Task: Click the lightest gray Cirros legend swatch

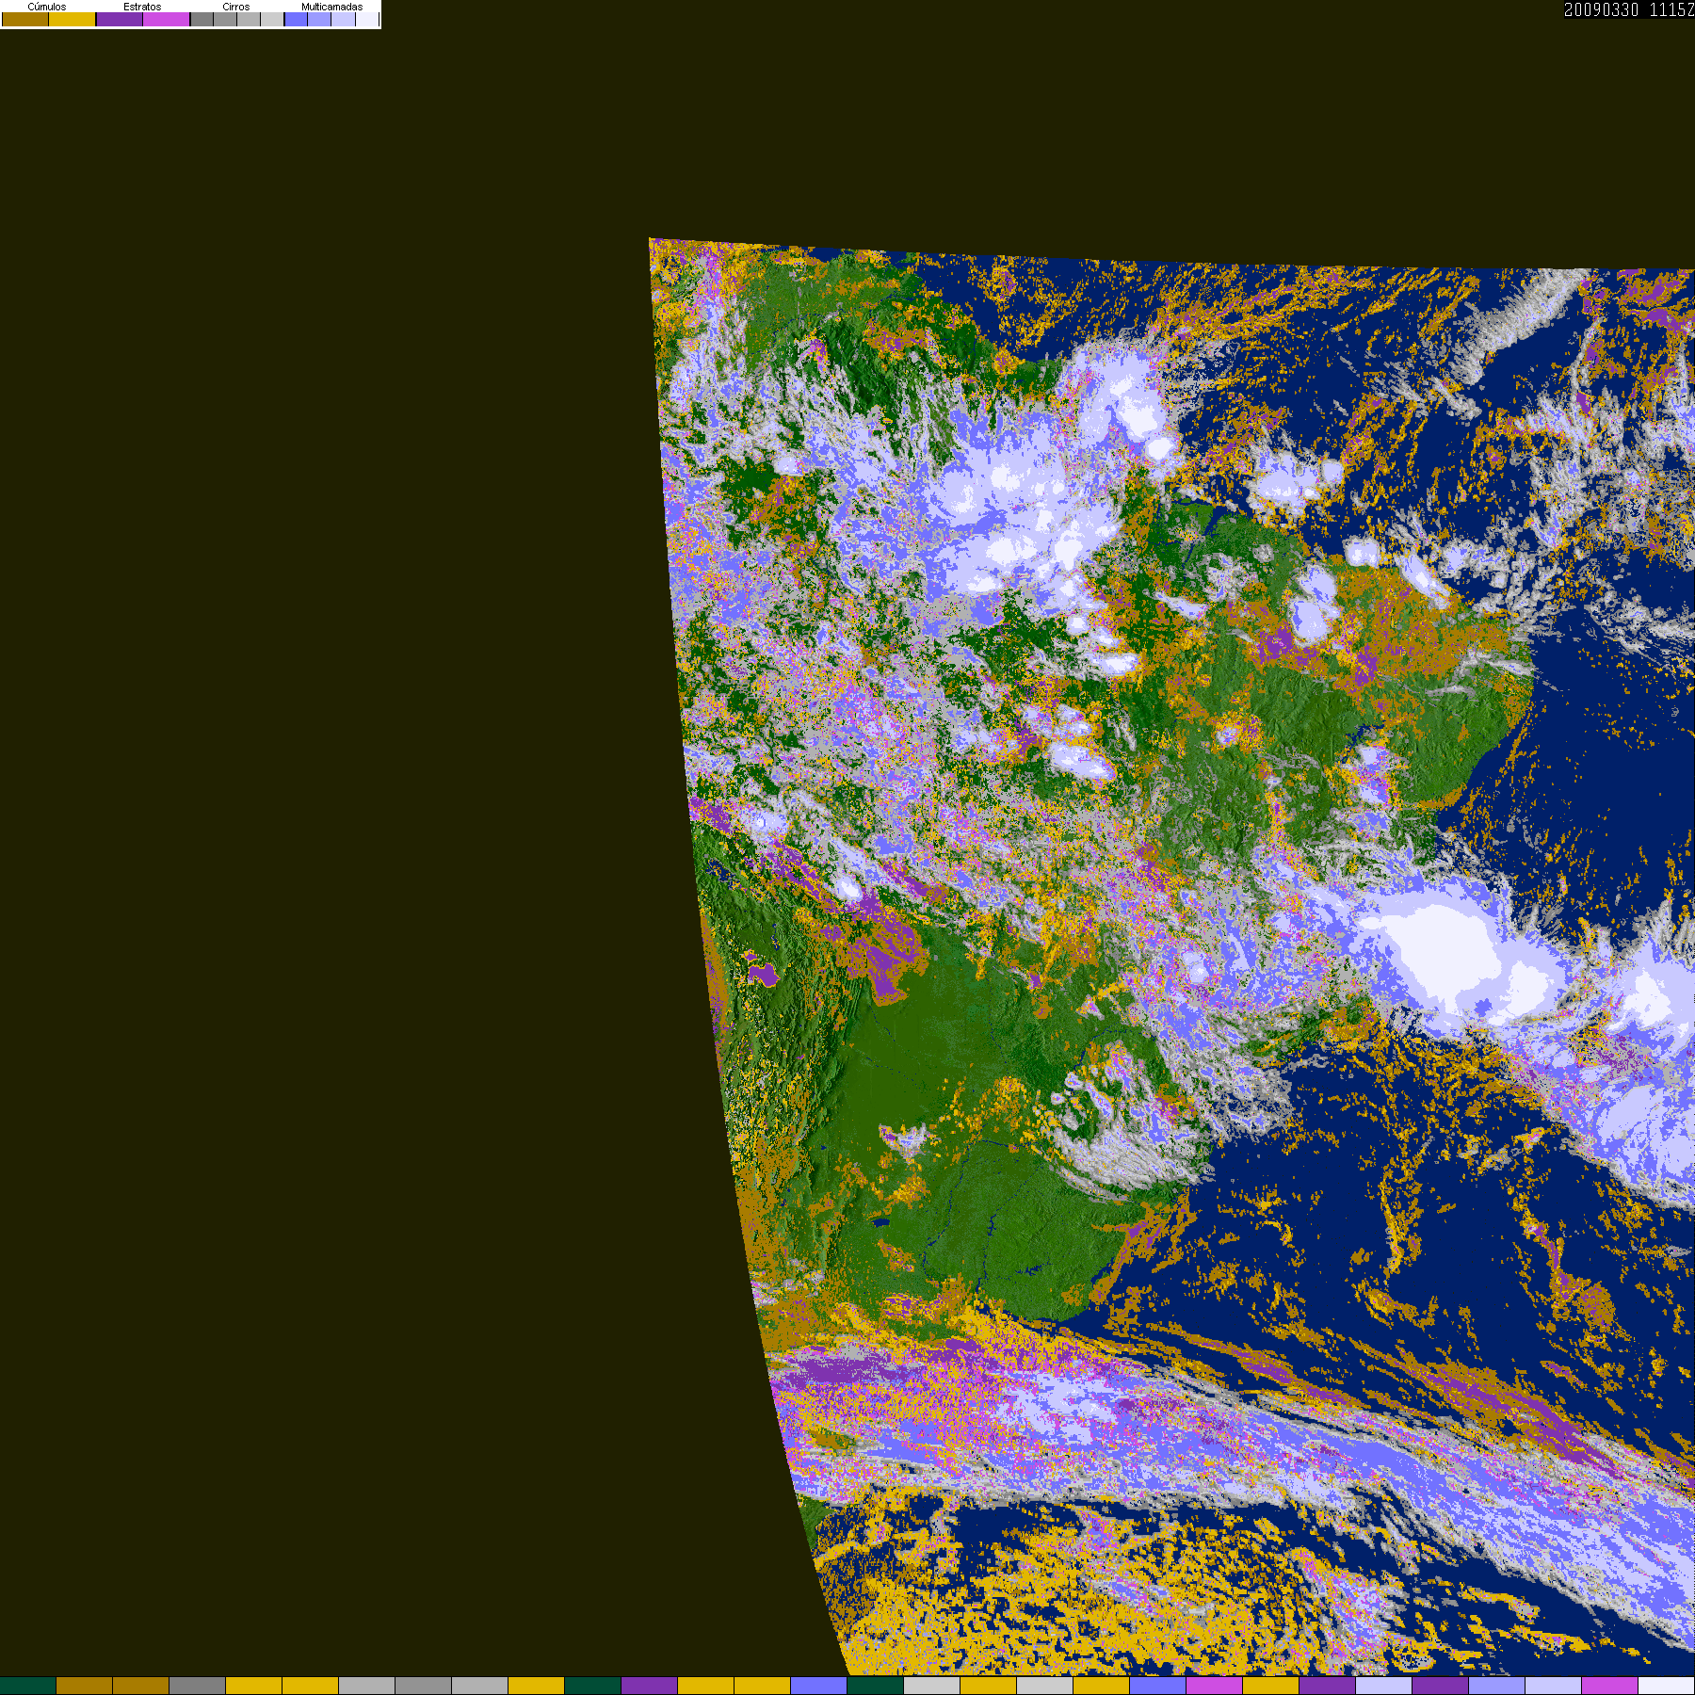Action: (x=272, y=19)
